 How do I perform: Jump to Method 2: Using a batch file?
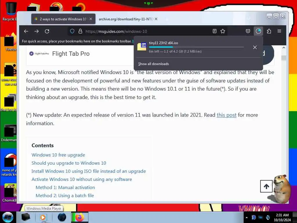pos(65,196)
